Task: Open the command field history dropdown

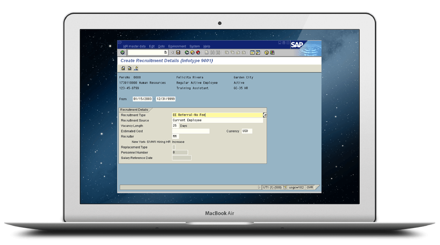Action: pos(165,53)
